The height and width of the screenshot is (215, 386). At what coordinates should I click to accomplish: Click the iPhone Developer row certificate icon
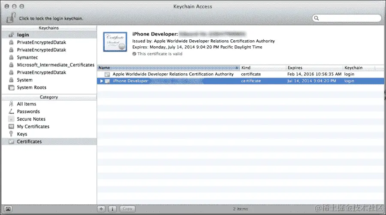point(107,81)
